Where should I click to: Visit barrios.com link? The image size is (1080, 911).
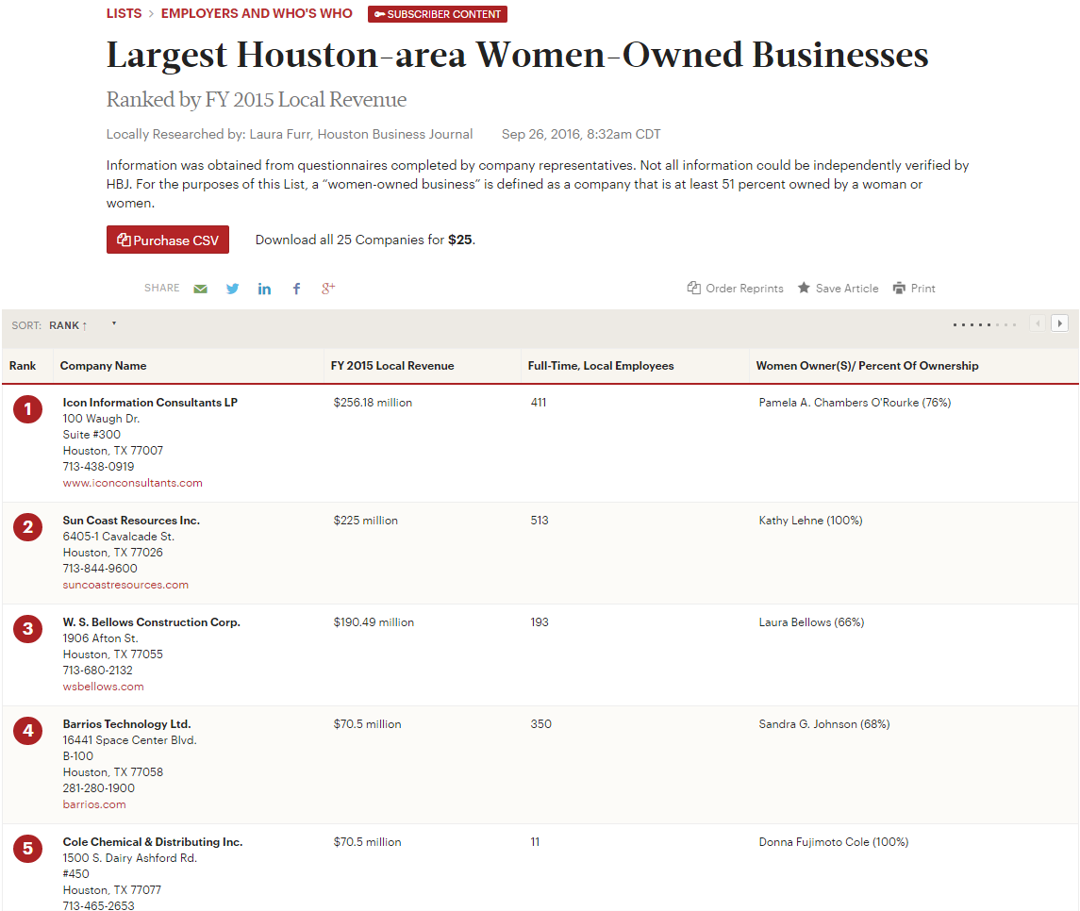pyautogui.click(x=94, y=804)
